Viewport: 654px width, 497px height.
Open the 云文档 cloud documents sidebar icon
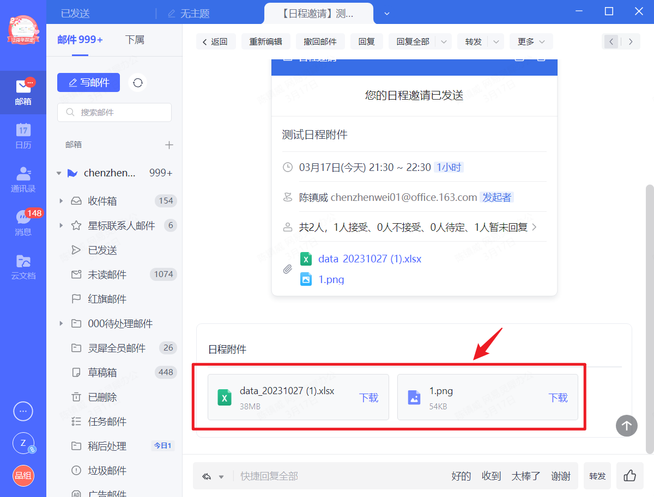click(x=23, y=267)
